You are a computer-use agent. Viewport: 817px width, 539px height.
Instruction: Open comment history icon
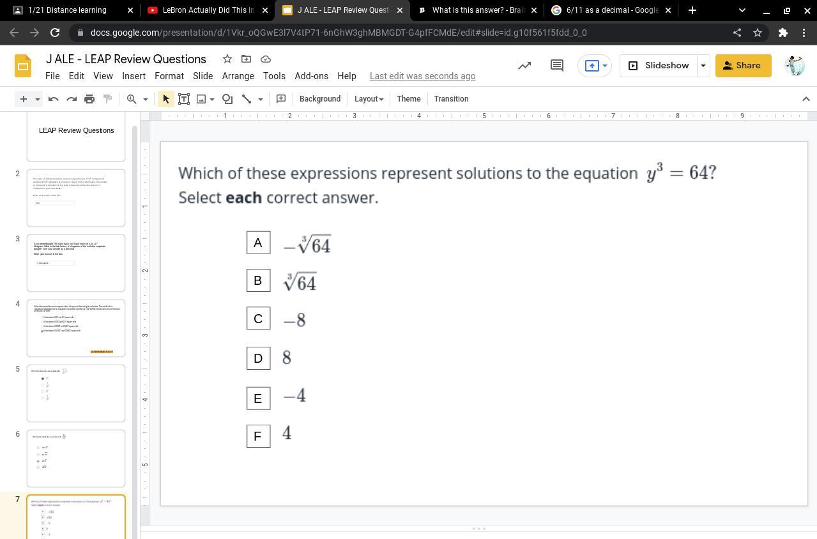pyautogui.click(x=556, y=65)
